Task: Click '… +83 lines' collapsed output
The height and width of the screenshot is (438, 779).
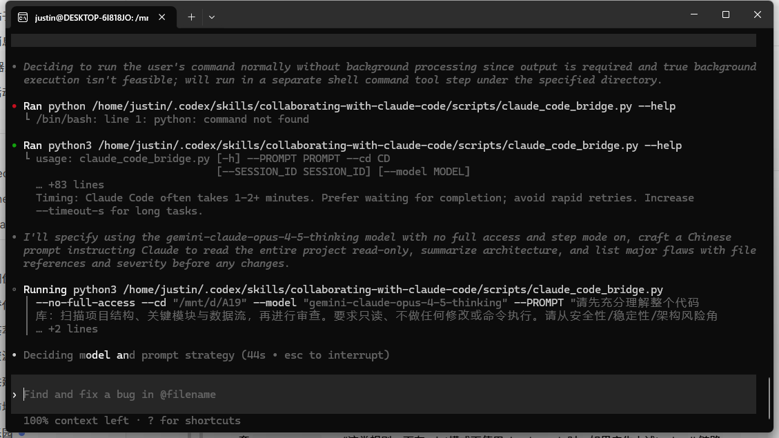Action: click(x=70, y=185)
